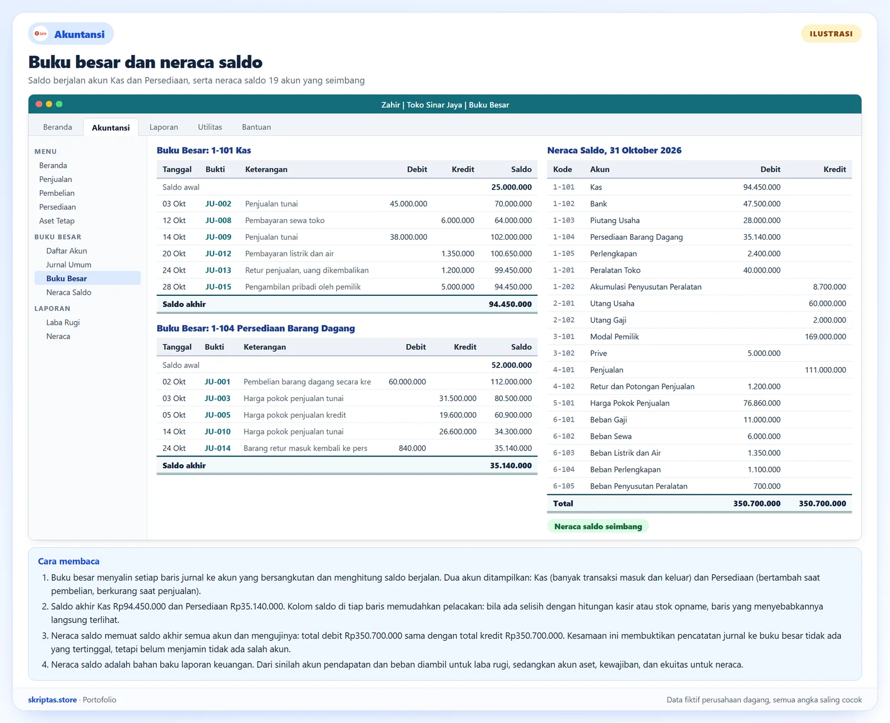This screenshot has width=890, height=723.
Task: Switch to the Laporan tab
Action: click(164, 127)
